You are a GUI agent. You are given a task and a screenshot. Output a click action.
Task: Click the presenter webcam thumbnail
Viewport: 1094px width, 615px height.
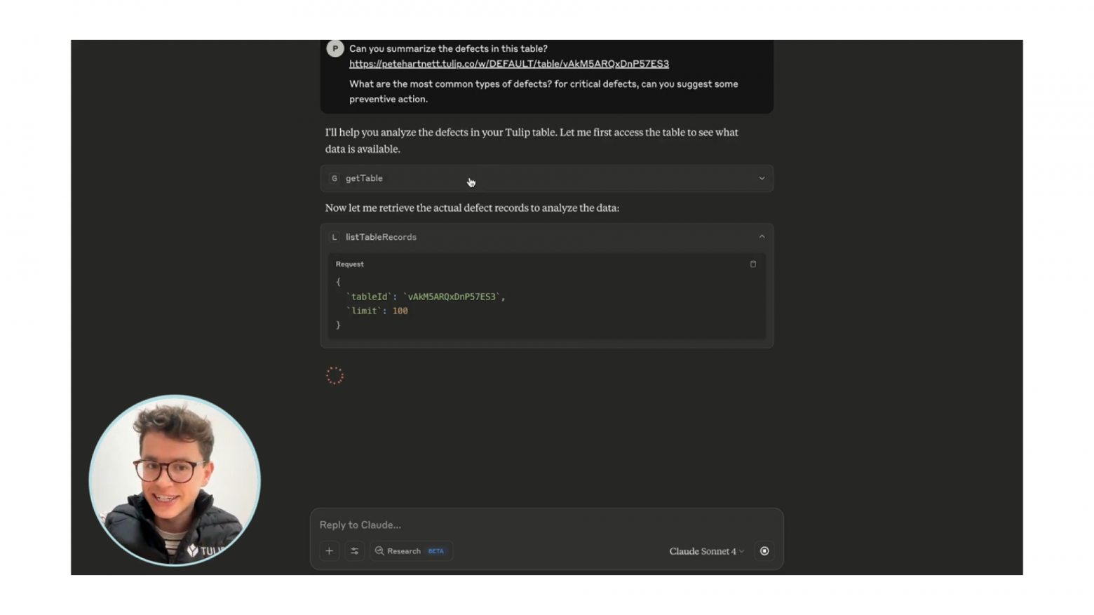[175, 480]
